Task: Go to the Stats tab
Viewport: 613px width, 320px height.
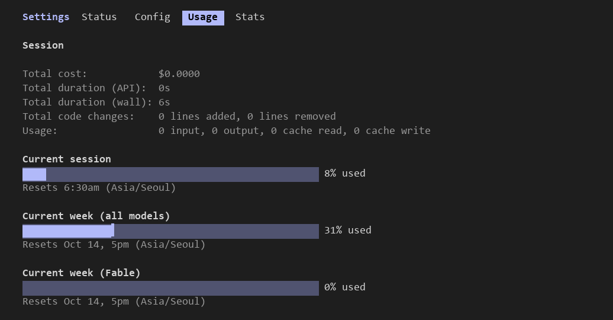Action: coord(250,17)
